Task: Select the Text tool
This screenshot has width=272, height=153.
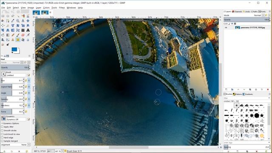Action: tap(28, 30)
